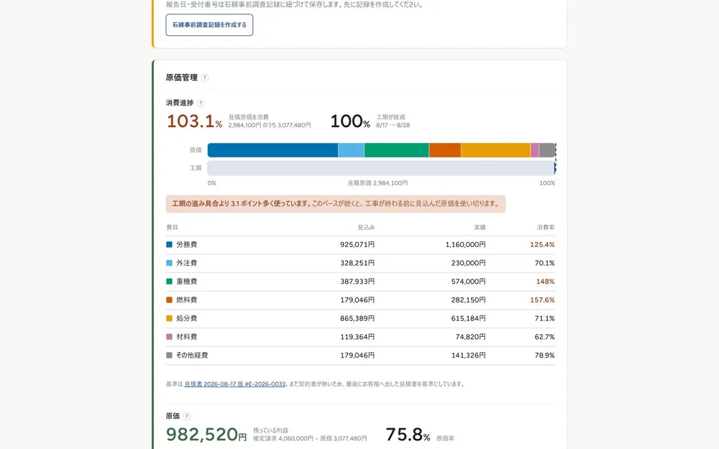Open help icon next to 原価 heading
The width and height of the screenshot is (719, 449).
(x=187, y=417)
